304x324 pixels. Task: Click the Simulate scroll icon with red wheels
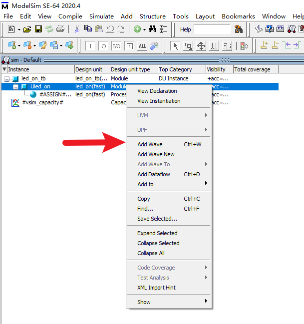coord(292,29)
